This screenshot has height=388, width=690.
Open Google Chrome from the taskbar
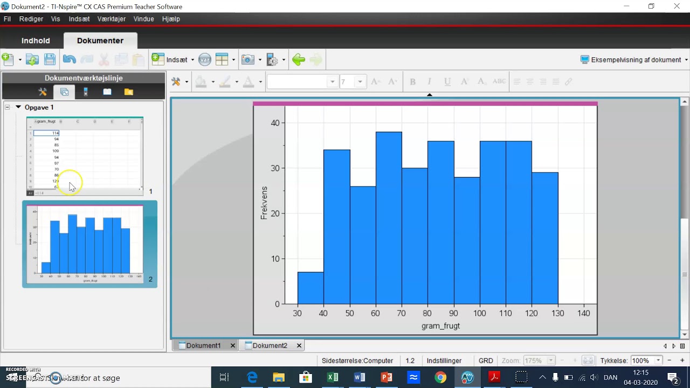point(440,377)
